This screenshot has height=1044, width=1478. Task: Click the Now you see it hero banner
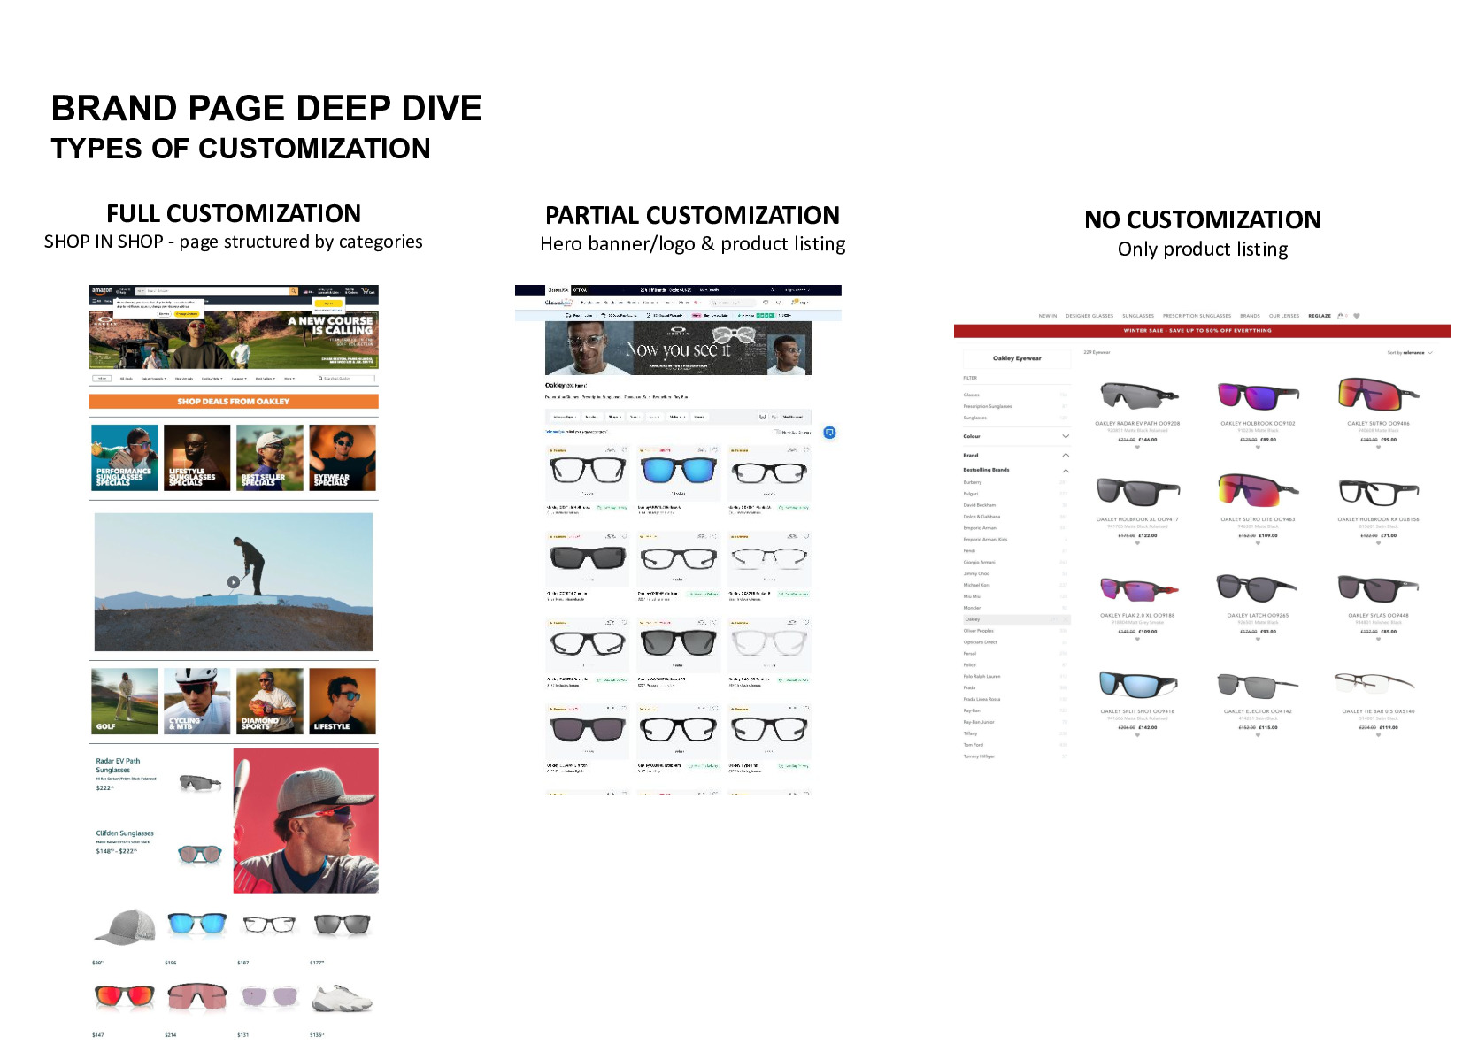678,348
